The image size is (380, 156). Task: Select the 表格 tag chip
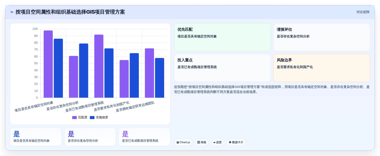[x=202, y=142]
